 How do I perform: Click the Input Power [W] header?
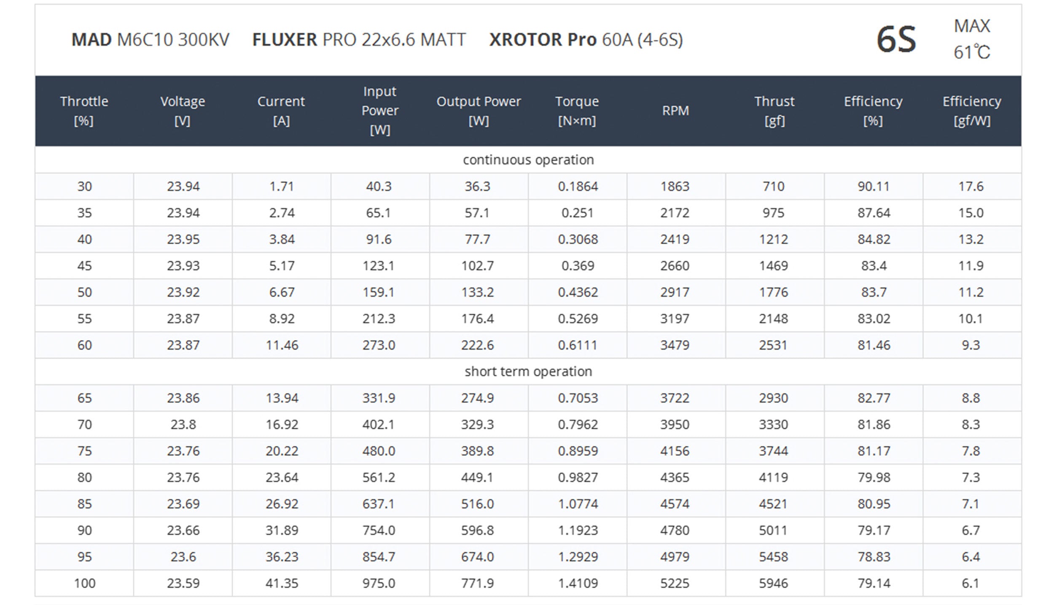[x=380, y=111]
